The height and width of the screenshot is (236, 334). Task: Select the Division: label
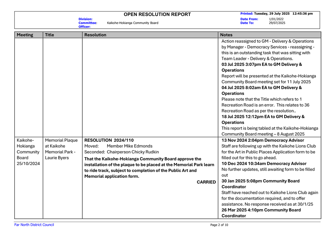tap(85, 19)
